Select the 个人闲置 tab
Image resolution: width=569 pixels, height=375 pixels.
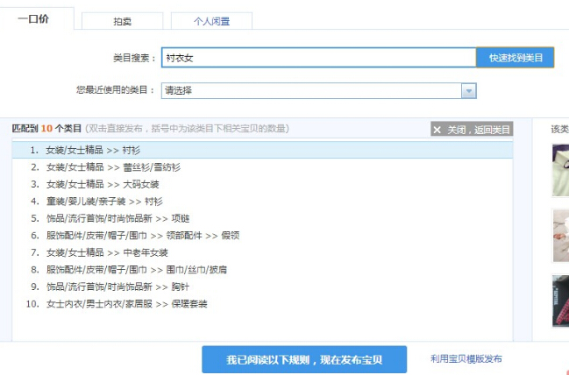tap(211, 21)
